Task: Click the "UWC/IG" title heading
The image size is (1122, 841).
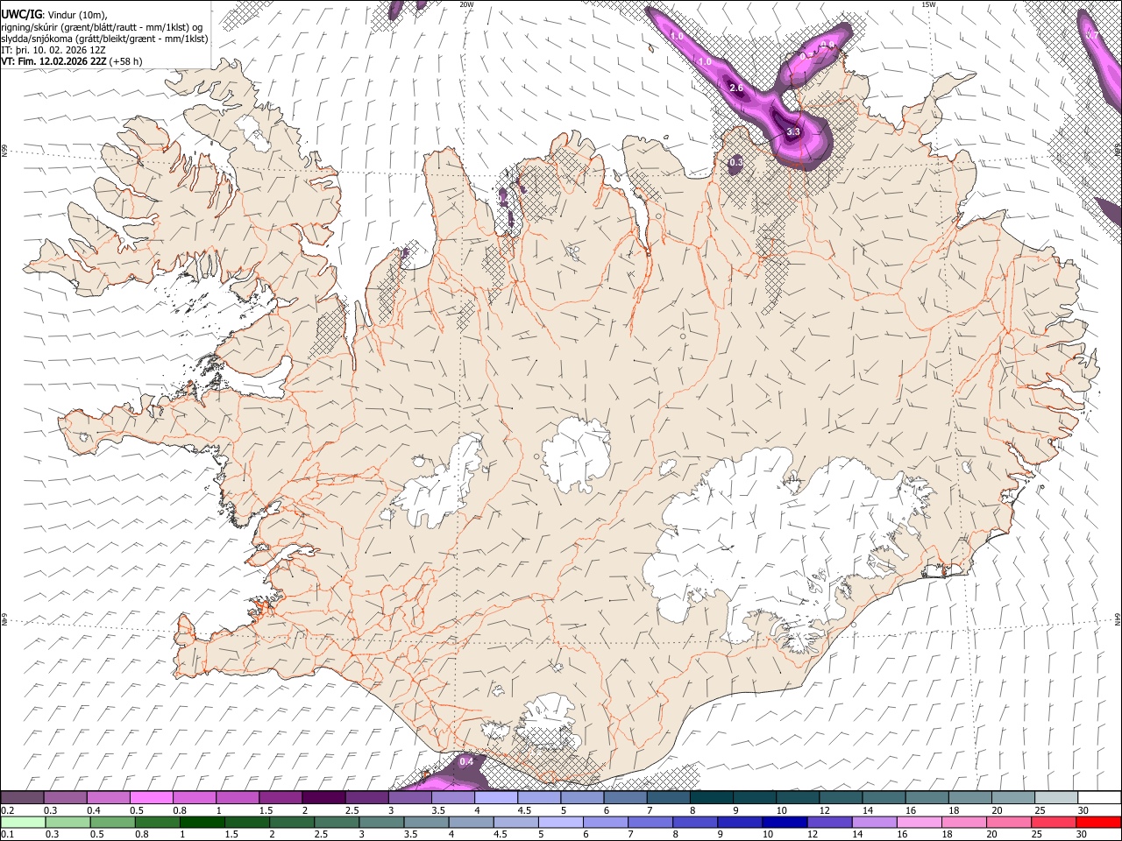Action: click(x=21, y=15)
